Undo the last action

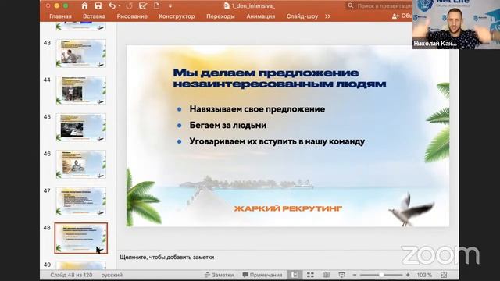(112, 5)
